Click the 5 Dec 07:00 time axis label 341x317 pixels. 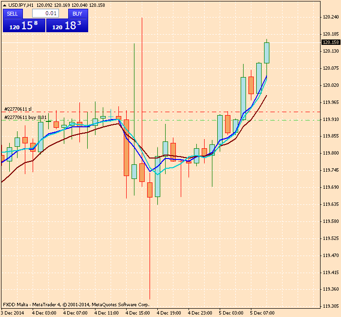[262, 313]
